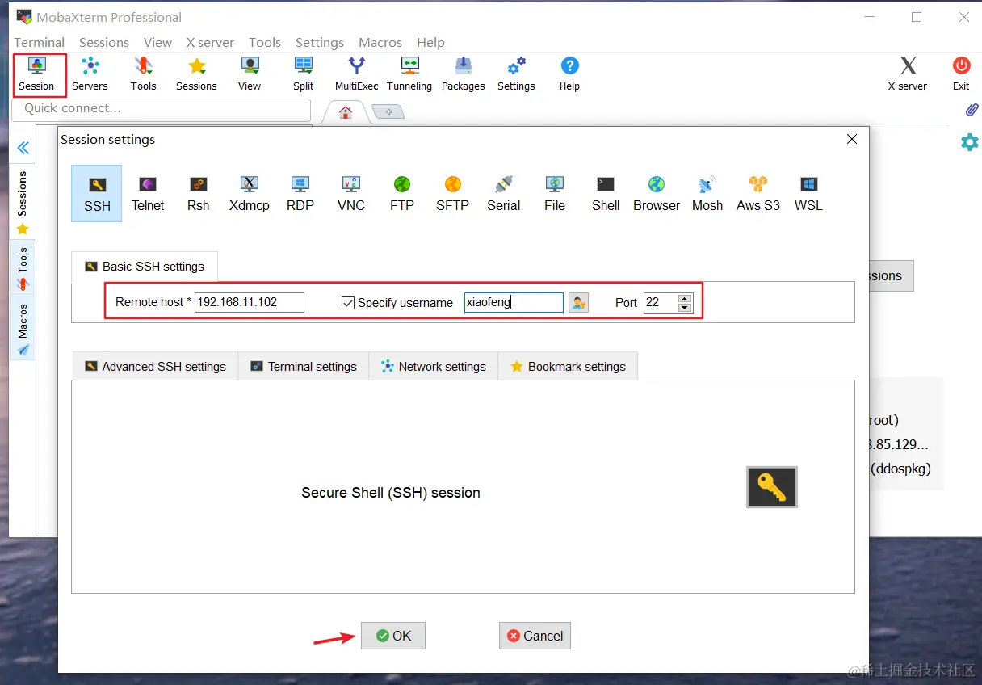Launch MultiExec from the toolbar

click(356, 74)
